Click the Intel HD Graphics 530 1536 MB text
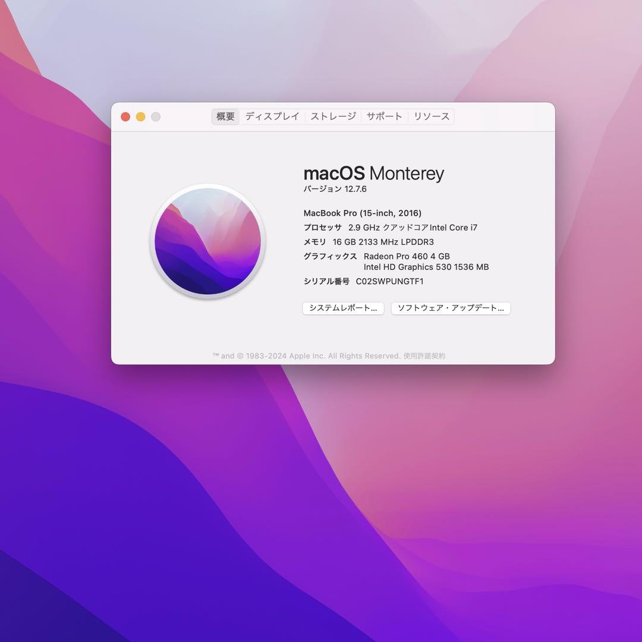The image size is (642, 642). (x=426, y=267)
